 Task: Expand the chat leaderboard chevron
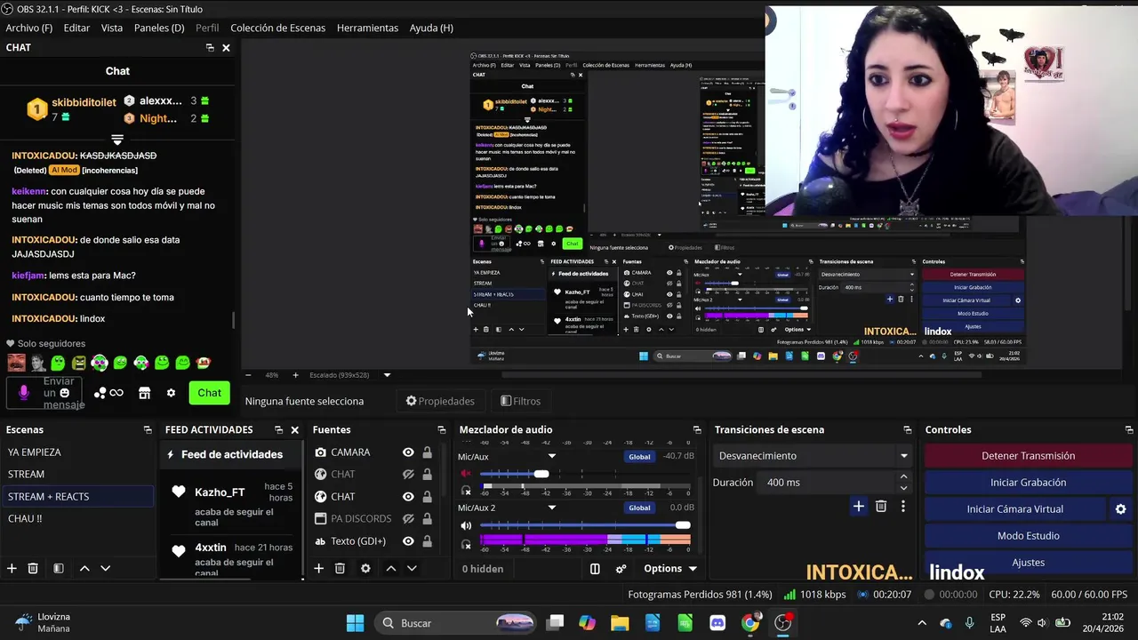[x=116, y=140]
